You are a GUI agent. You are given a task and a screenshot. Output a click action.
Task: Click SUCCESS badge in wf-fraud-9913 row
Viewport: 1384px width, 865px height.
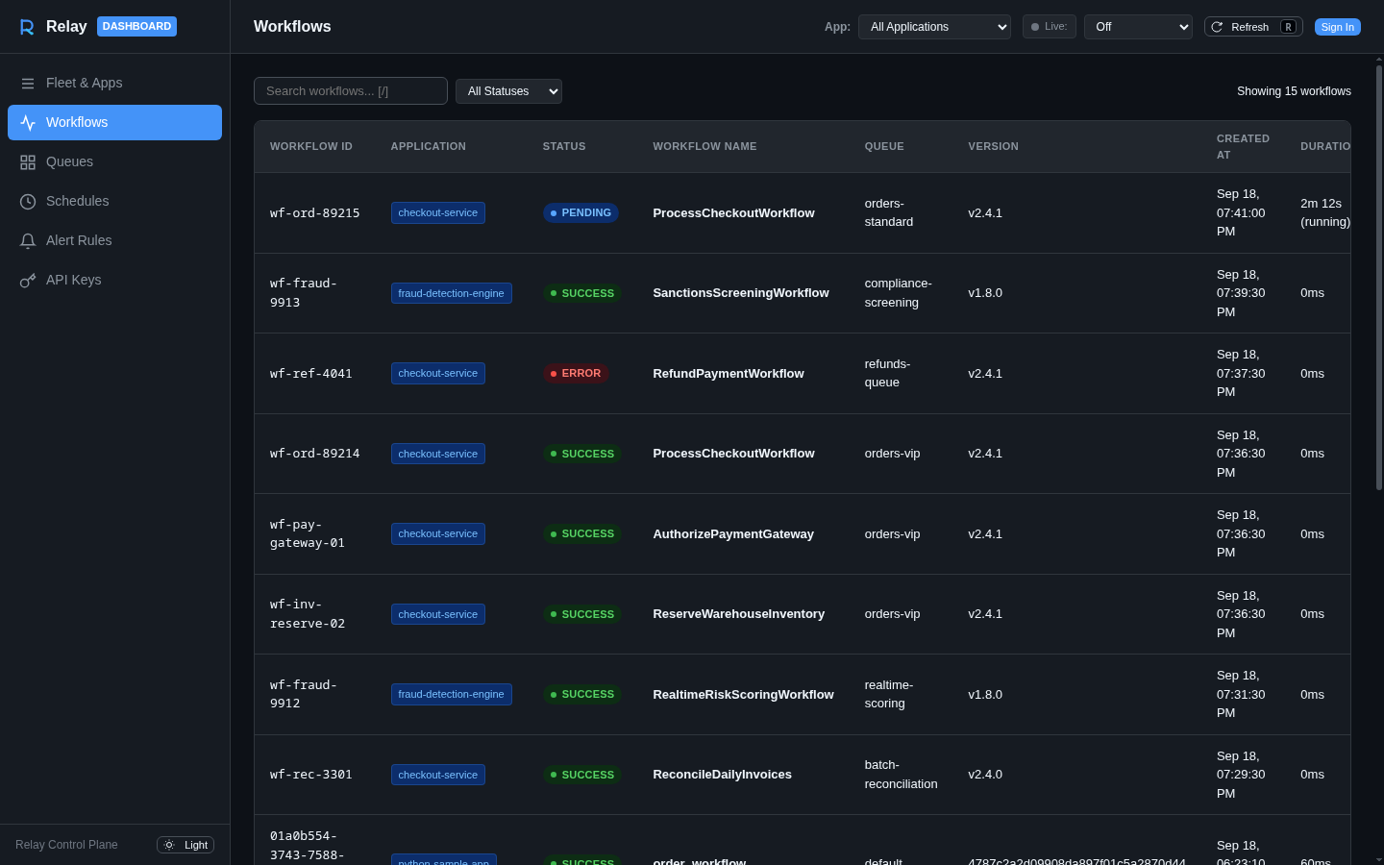[x=582, y=293]
